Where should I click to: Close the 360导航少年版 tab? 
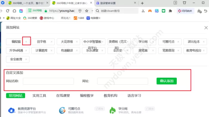(x=91, y=3)
